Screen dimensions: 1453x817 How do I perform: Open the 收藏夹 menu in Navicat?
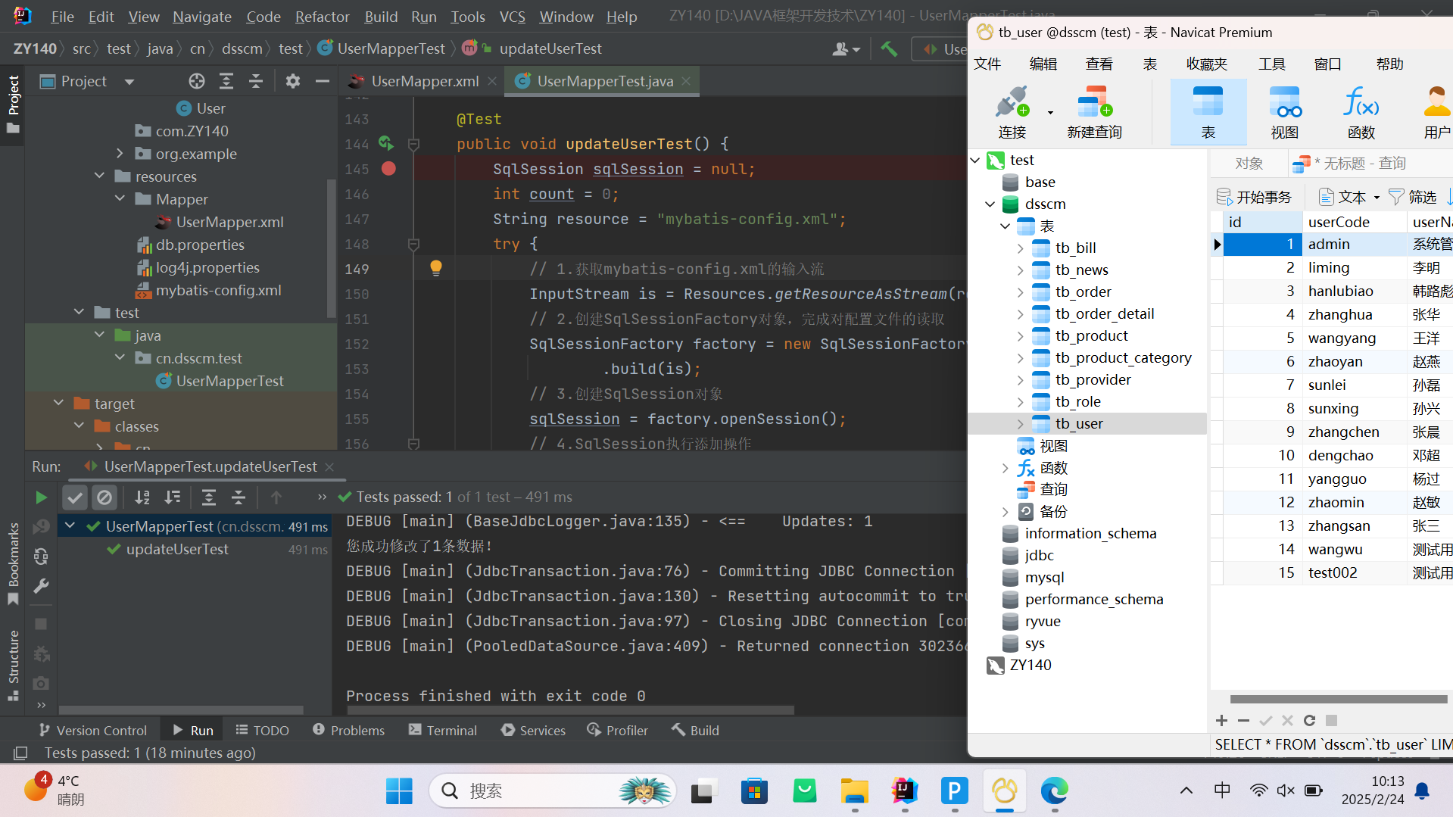click(x=1207, y=64)
